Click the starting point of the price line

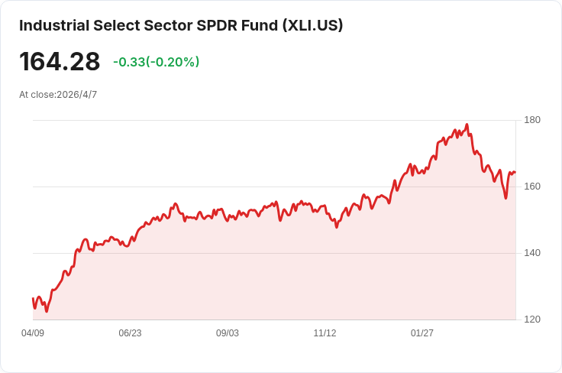(33, 299)
